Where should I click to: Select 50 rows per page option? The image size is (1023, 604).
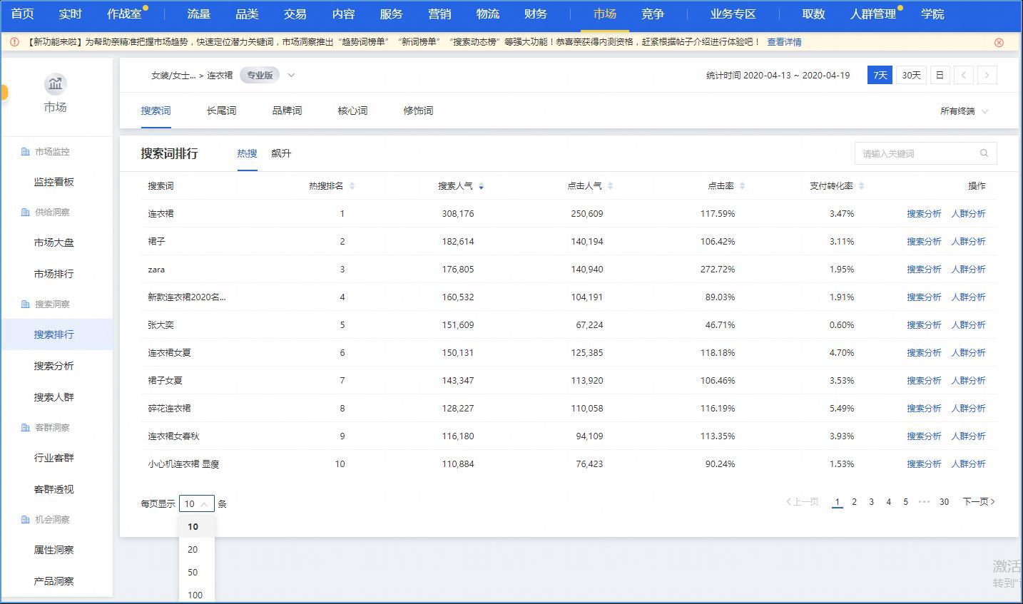click(193, 573)
